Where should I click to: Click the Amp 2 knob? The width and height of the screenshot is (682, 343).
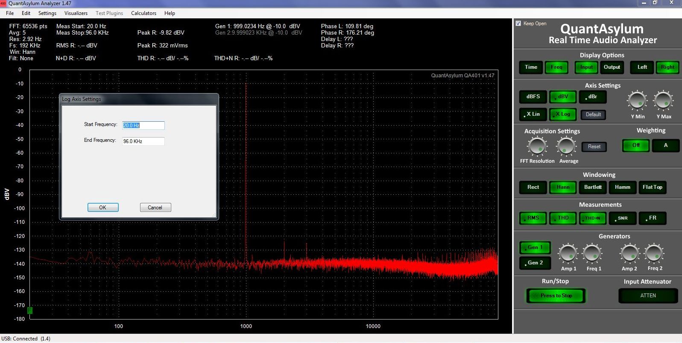point(629,254)
